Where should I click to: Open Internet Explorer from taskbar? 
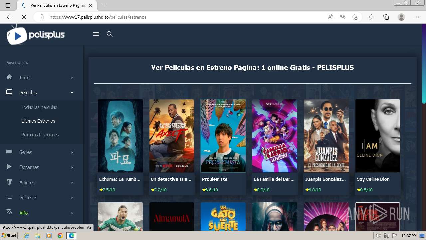coord(26,236)
